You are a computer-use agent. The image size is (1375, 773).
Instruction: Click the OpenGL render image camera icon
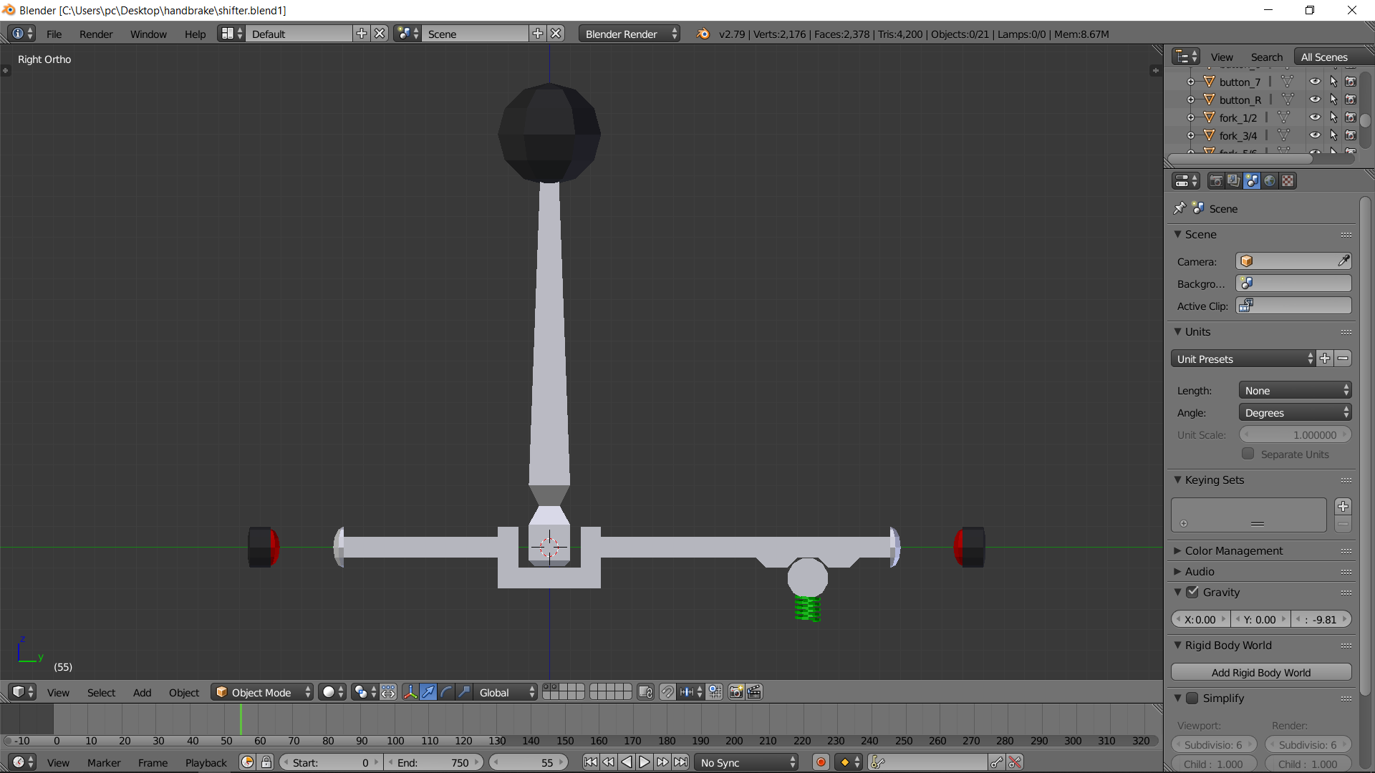735,692
